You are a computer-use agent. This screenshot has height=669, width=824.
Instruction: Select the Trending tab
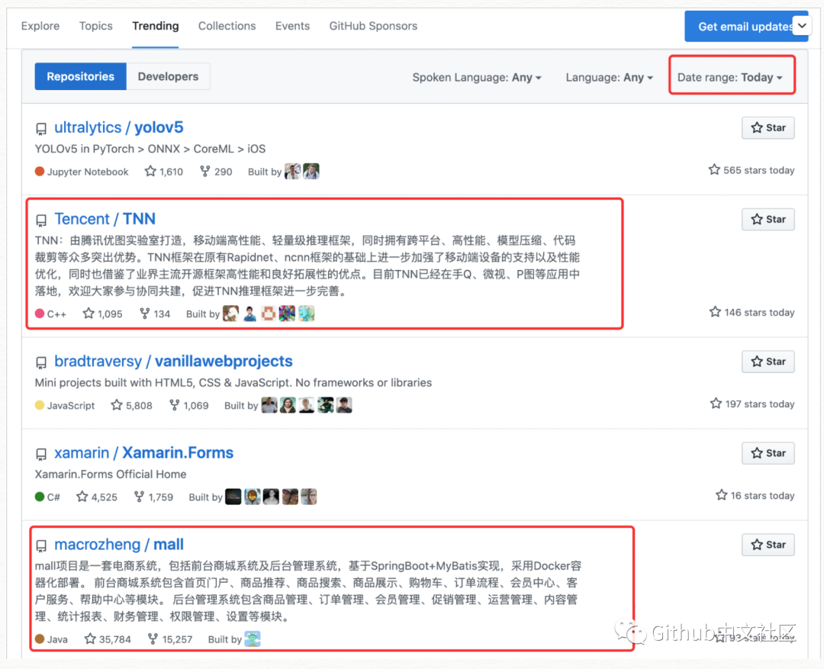click(x=155, y=26)
